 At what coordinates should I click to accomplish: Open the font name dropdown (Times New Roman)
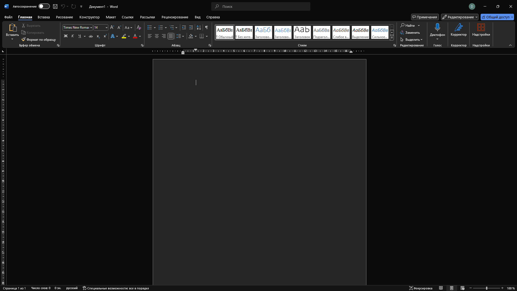tap(91, 28)
